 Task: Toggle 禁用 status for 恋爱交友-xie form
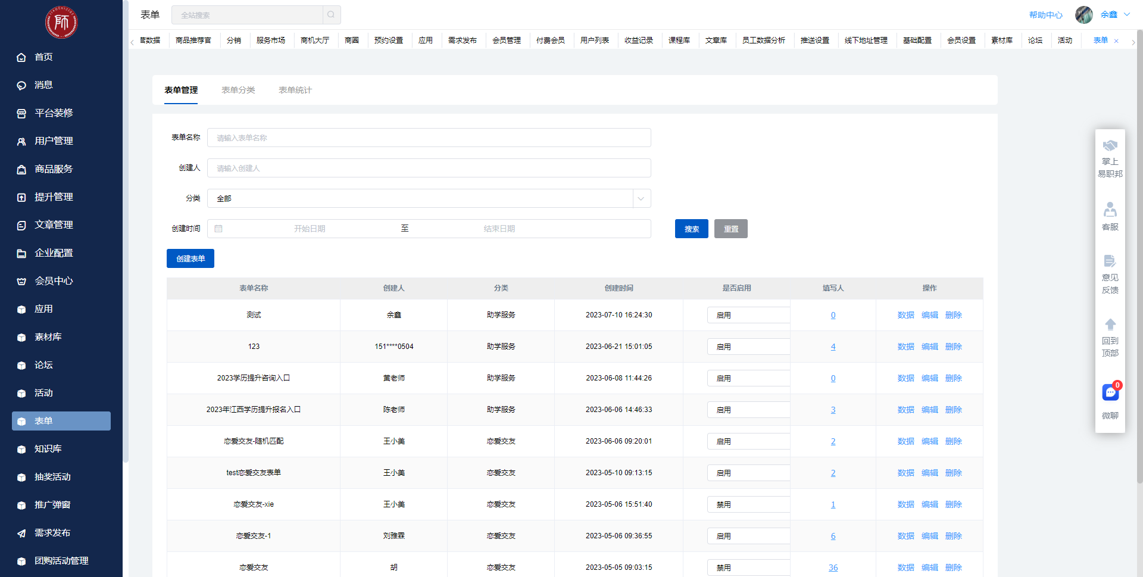point(748,504)
